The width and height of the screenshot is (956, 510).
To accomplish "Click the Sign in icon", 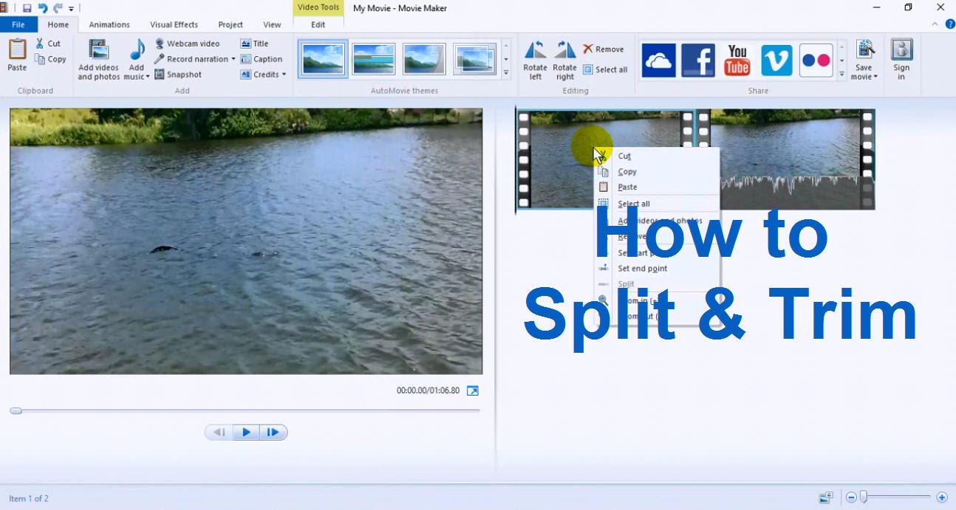I will coord(901,50).
